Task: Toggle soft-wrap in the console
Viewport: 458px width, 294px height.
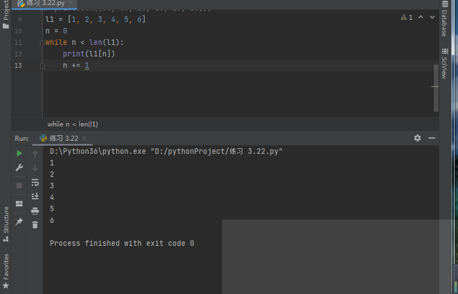Action: click(x=35, y=182)
